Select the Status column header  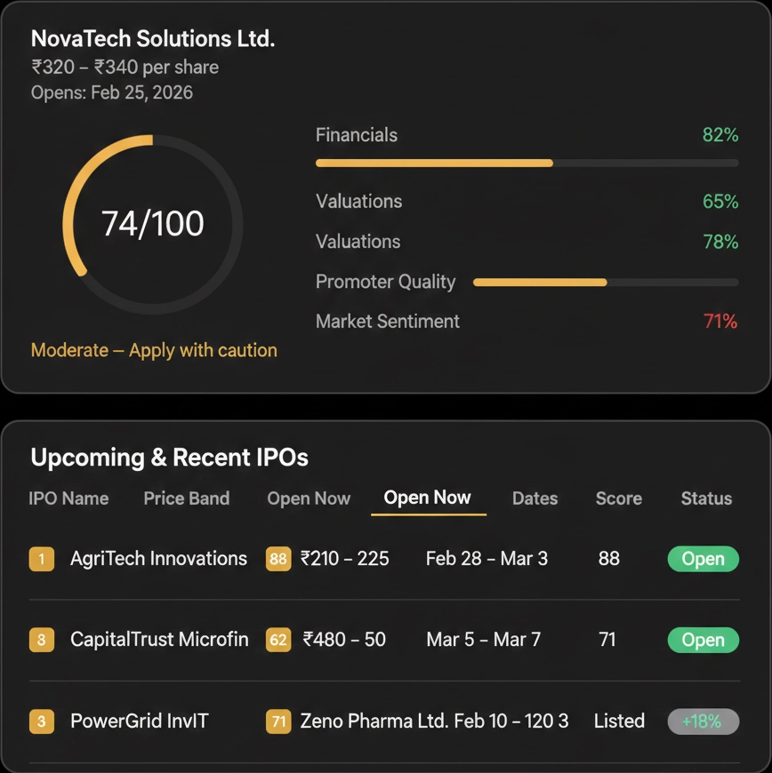click(705, 498)
